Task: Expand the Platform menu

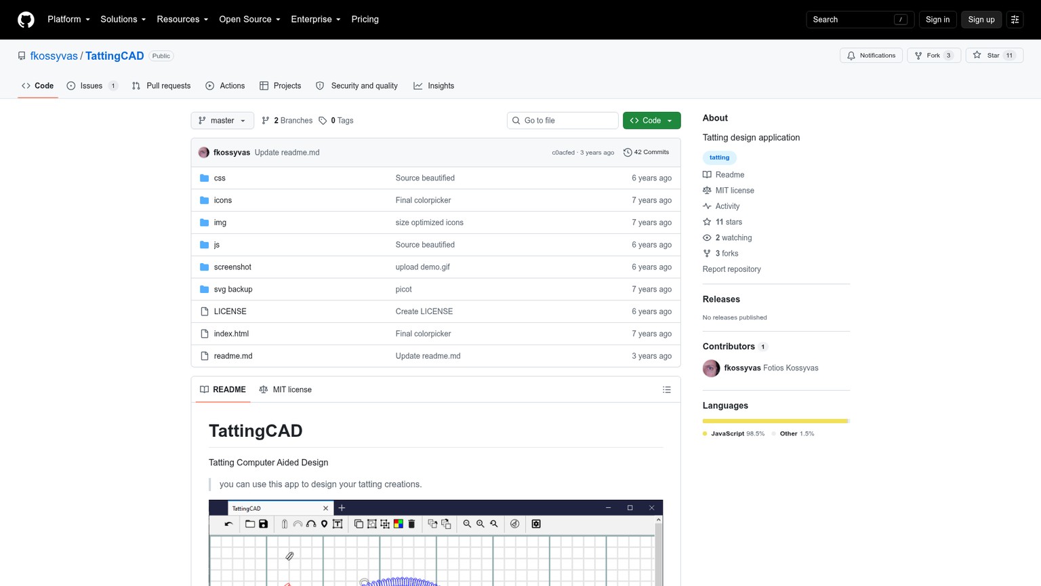Action: coord(68,20)
